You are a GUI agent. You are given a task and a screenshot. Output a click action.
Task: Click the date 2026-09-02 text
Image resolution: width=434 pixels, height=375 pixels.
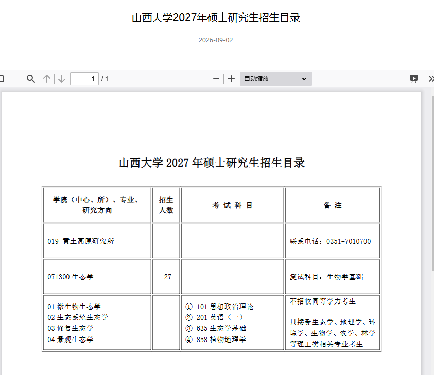click(216, 40)
